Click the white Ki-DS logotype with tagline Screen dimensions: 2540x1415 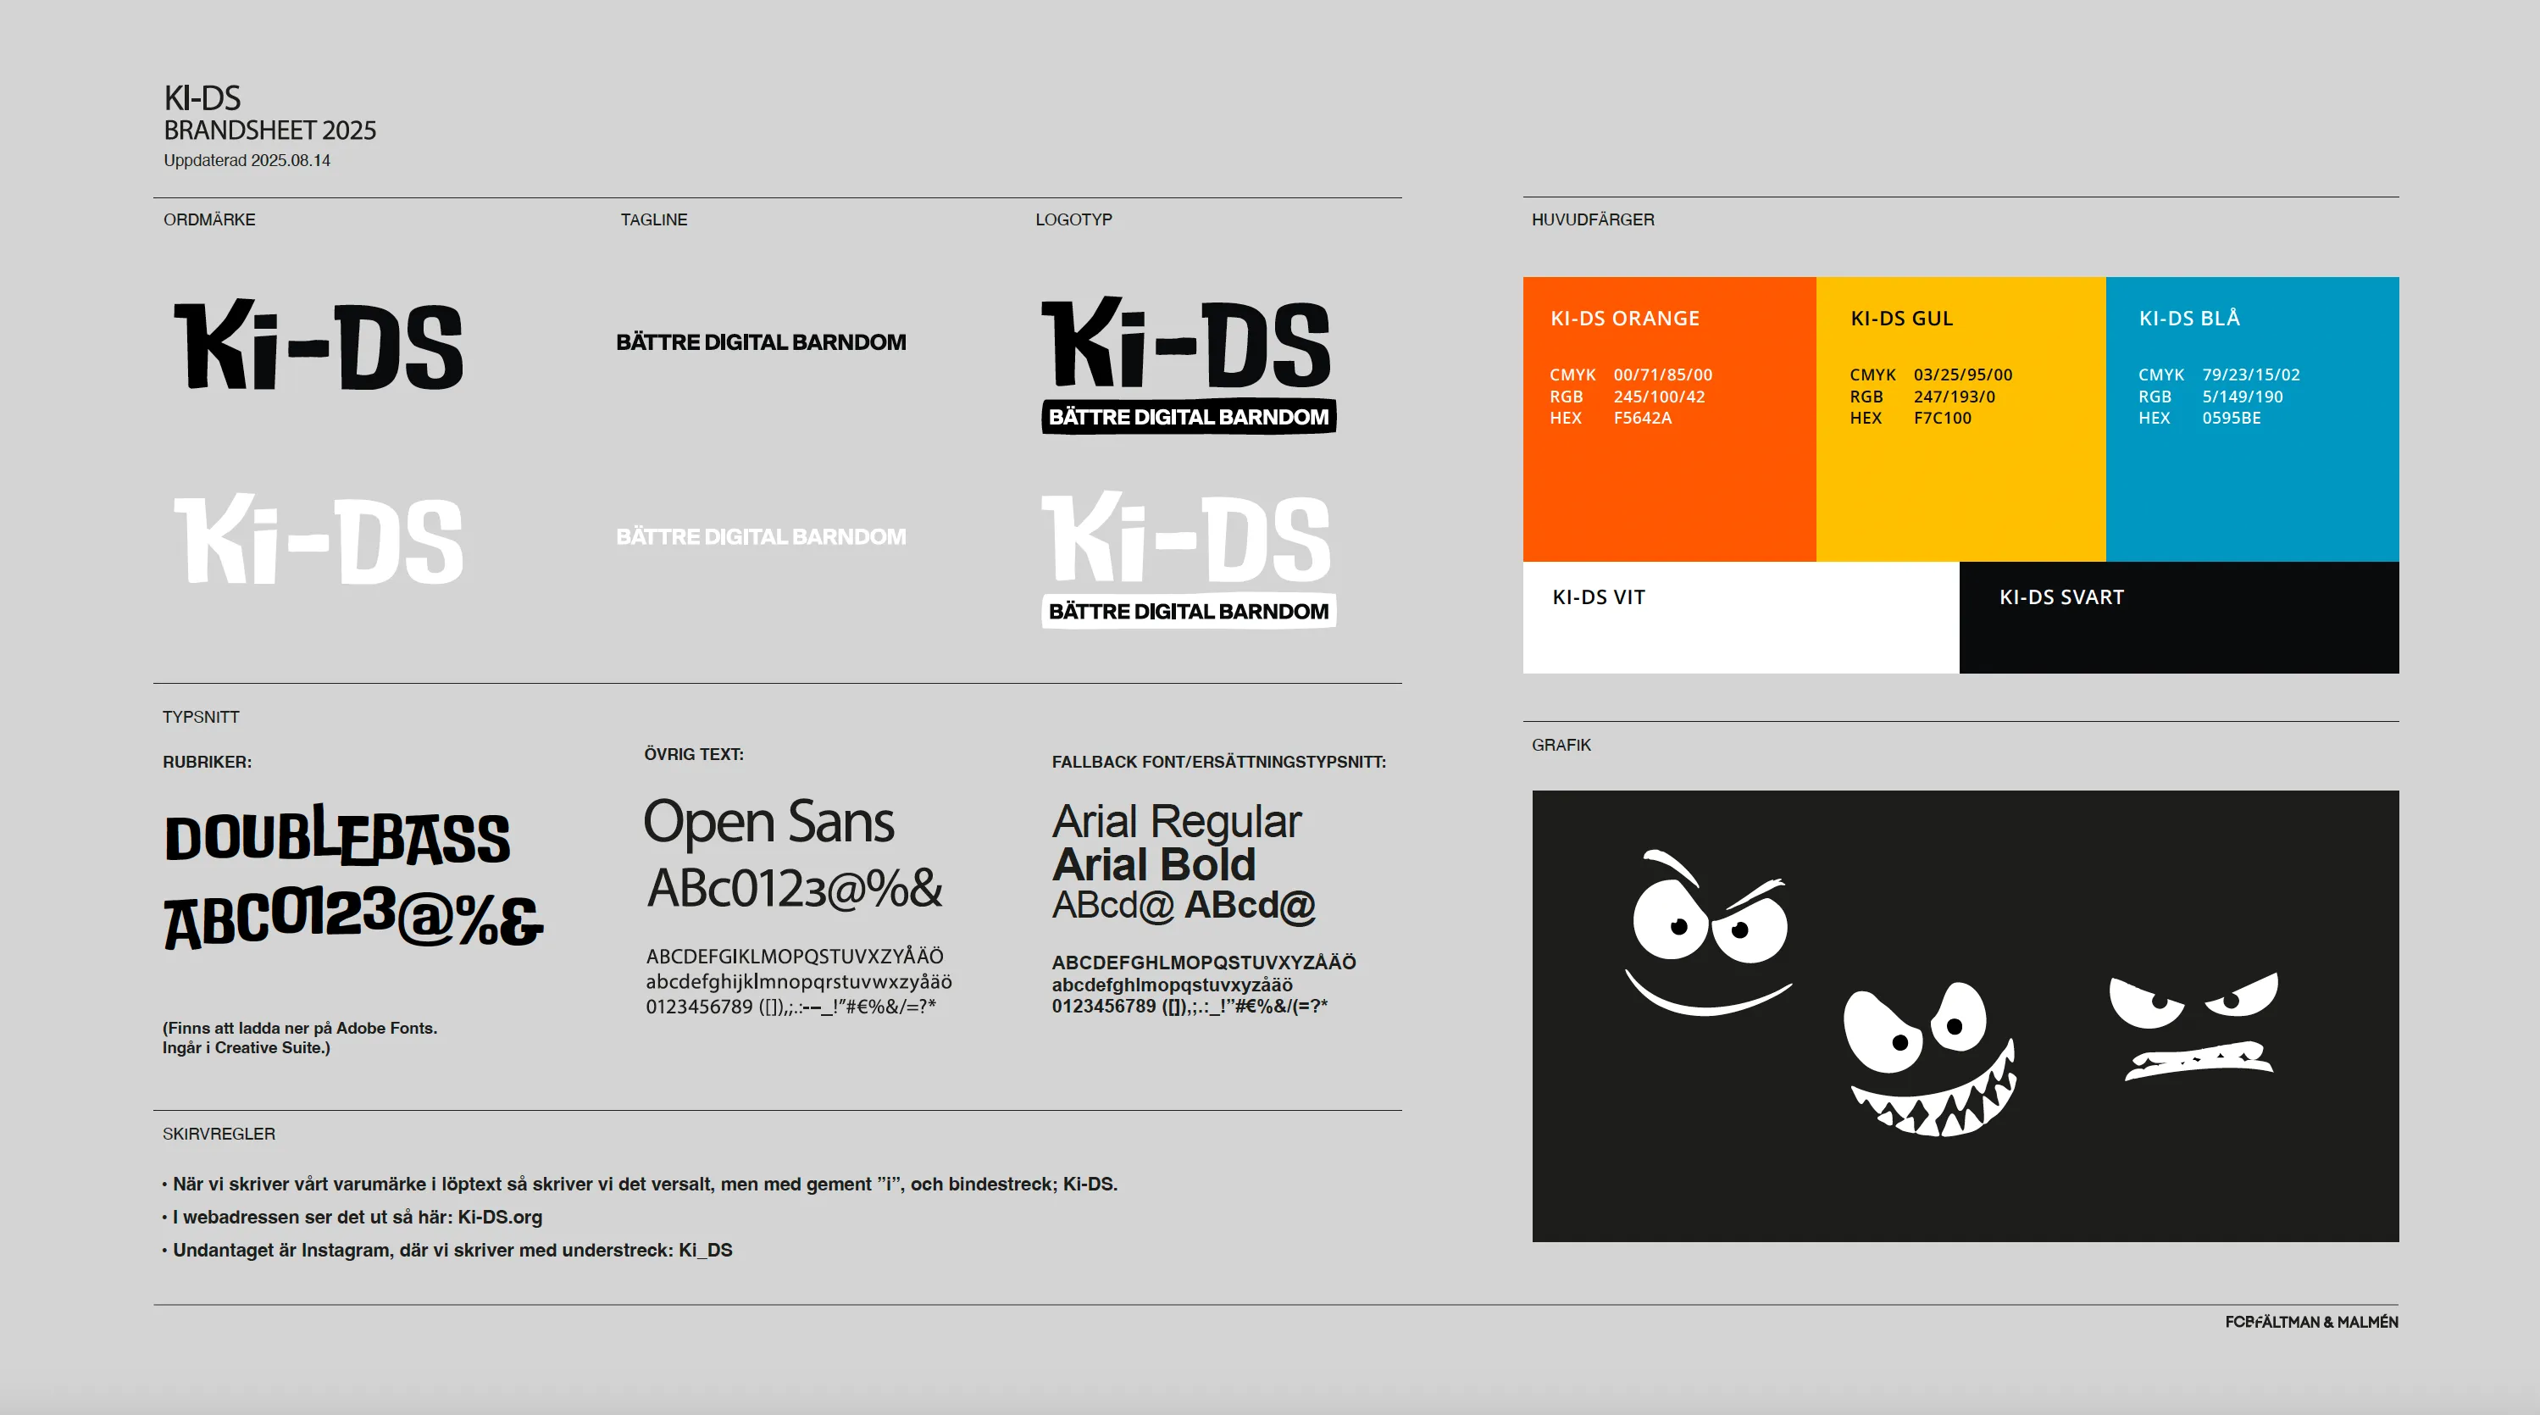point(1188,559)
